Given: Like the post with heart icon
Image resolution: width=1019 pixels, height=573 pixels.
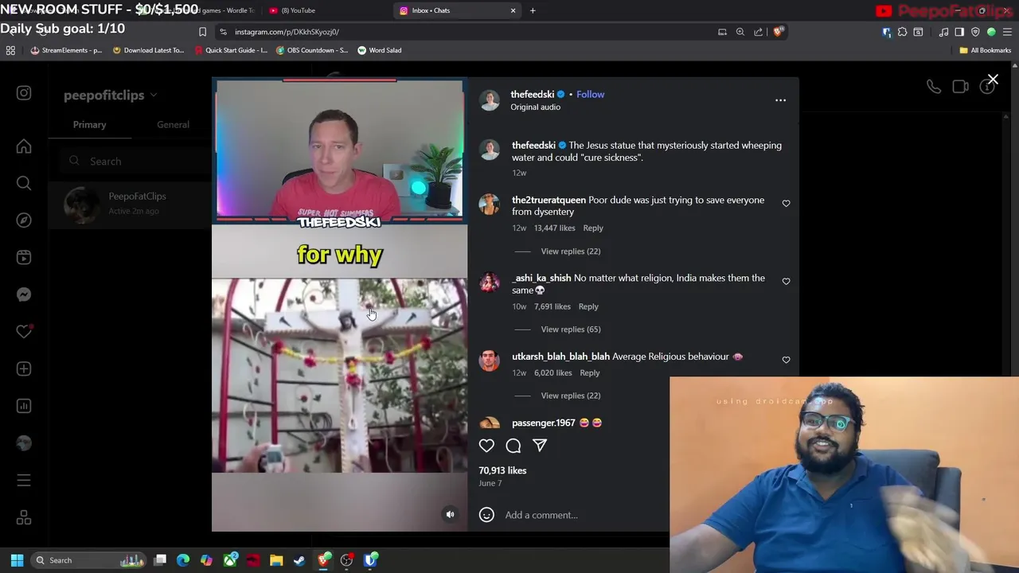Looking at the screenshot, I should click(486, 446).
